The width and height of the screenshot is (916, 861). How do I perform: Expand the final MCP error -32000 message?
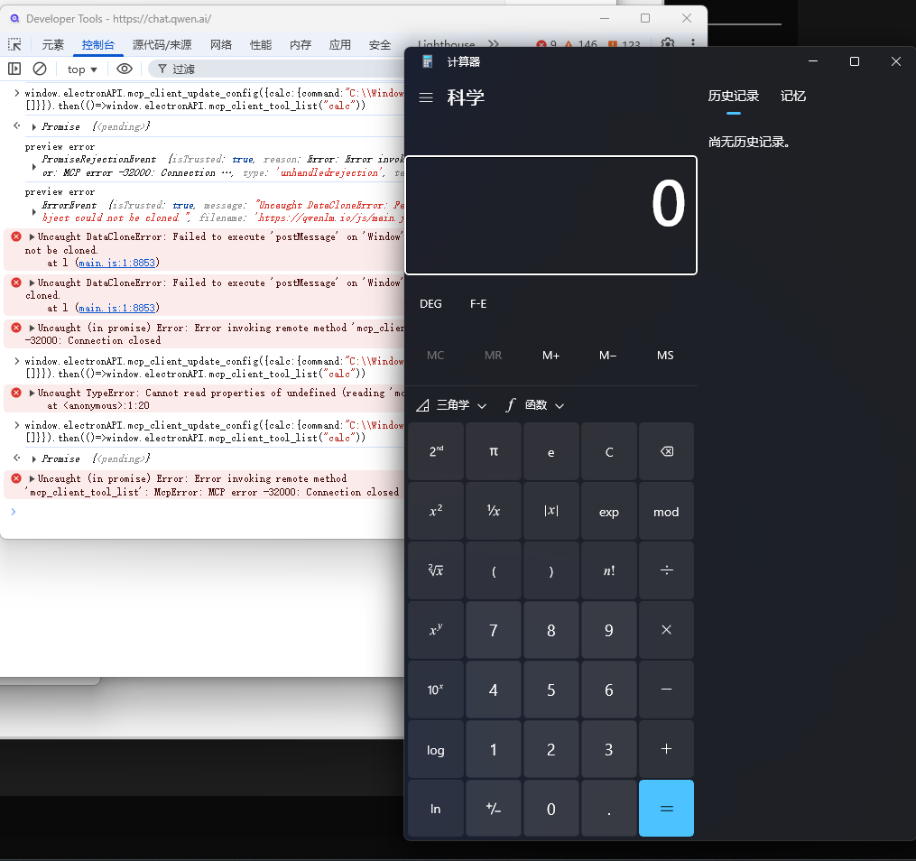point(32,479)
